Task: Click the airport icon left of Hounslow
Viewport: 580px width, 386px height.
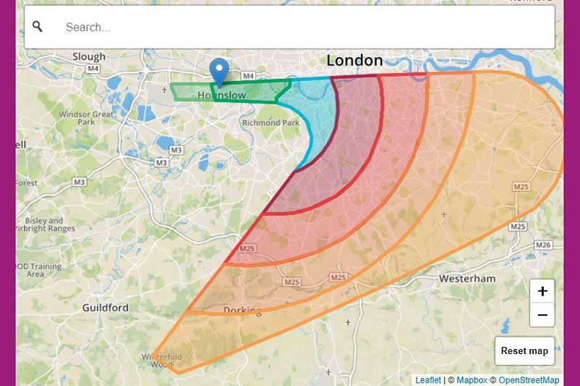Action: pos(165,89)
